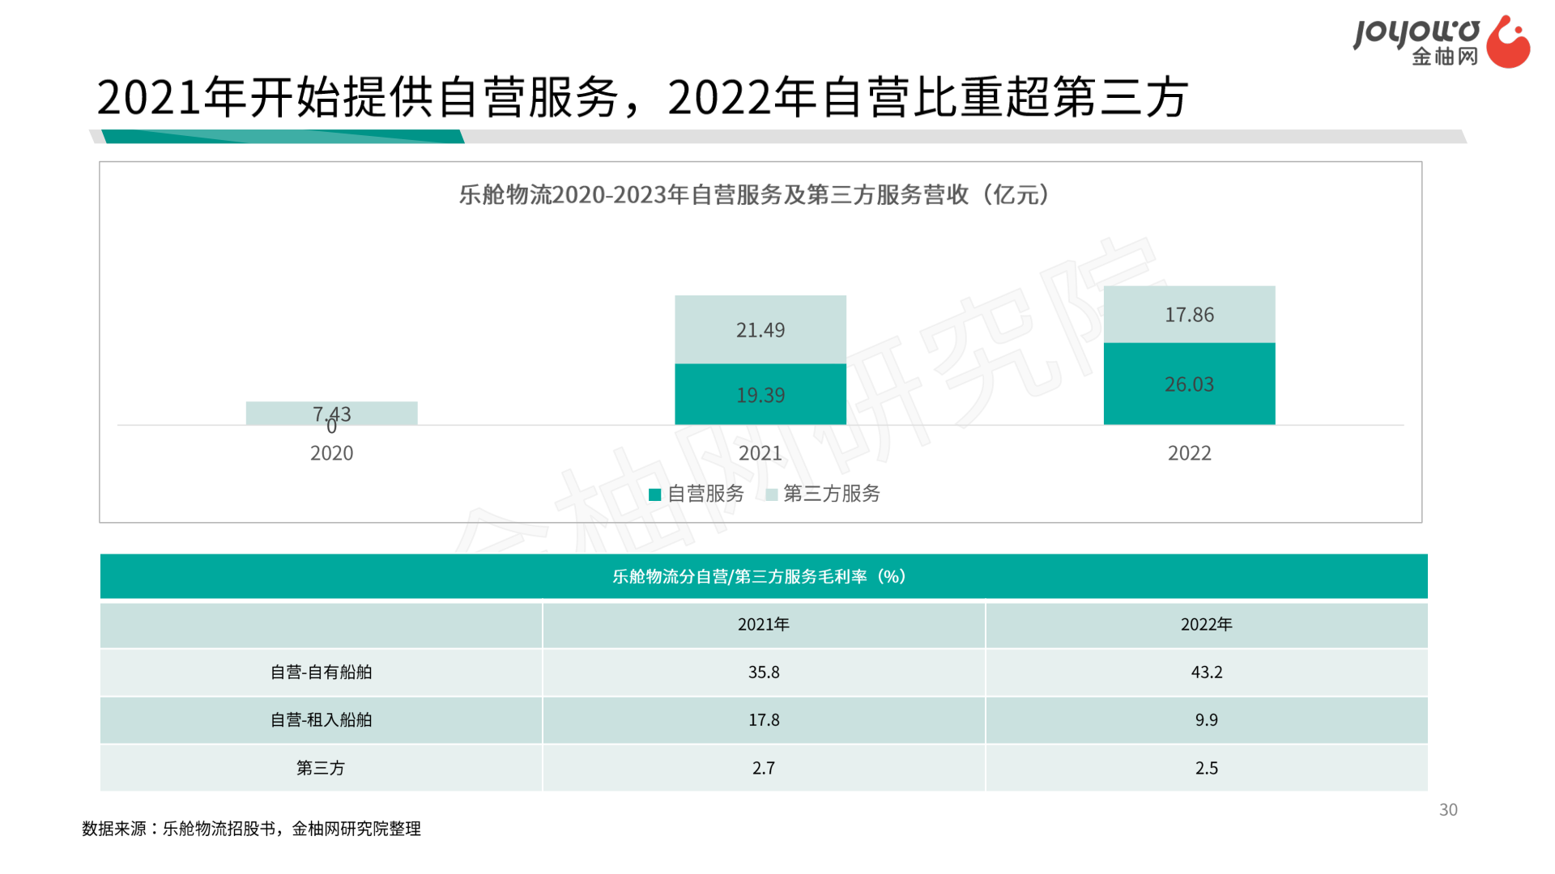Viewport: 1555px width, 874px height.
Task: Click the cell value 43.2
Action: [x=1207, y=672]
